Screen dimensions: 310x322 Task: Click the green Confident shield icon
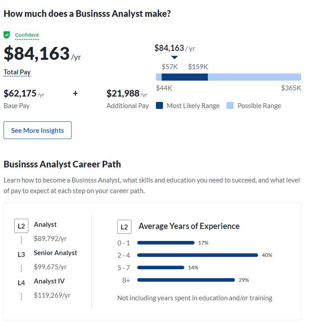coord(7,35)
